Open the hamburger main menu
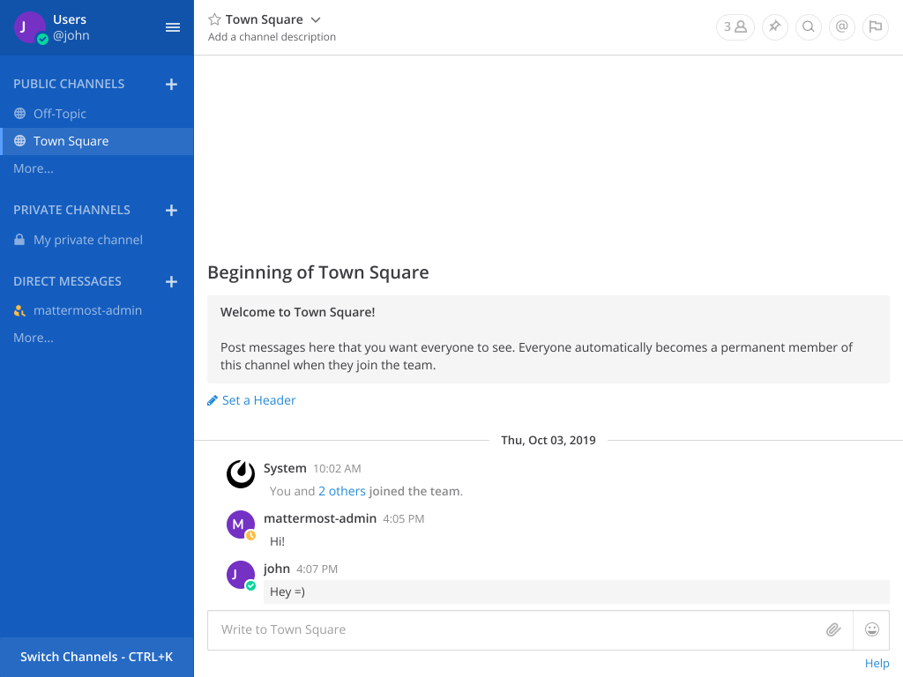The height and width of the screenshot is (677, 903). pyautogui.click(x=173, y=27)
